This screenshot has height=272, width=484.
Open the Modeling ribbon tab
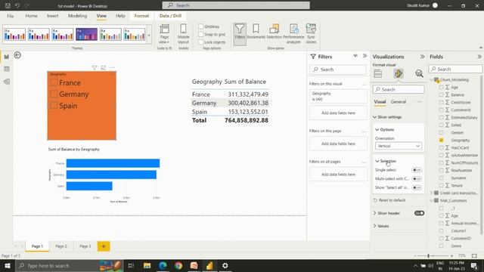[77, 16]
